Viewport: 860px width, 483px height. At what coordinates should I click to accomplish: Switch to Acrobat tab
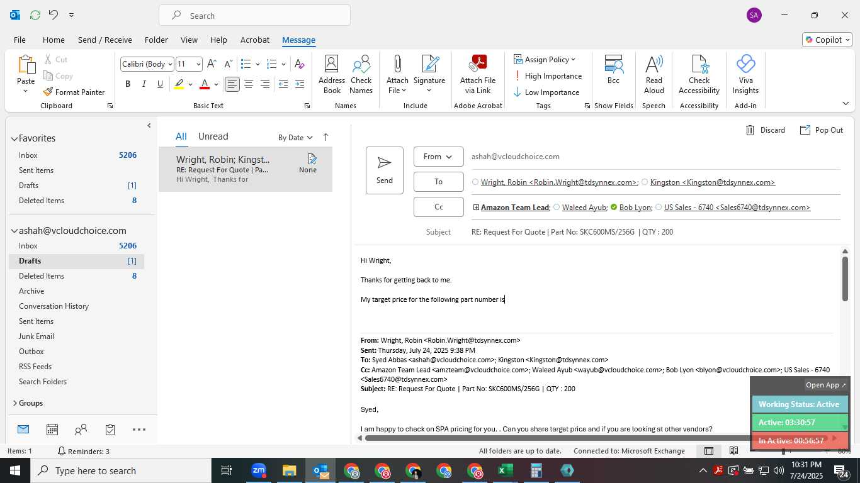[x=255, y=40]
